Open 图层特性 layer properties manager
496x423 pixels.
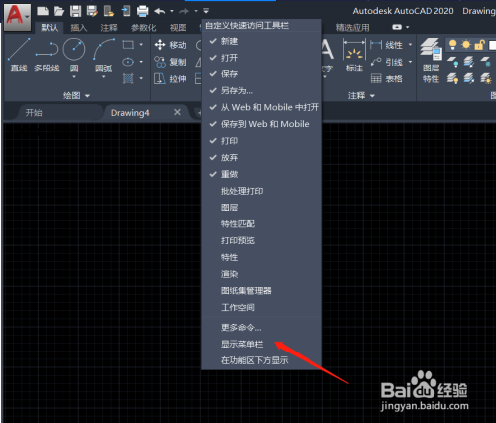coord(431,61)
